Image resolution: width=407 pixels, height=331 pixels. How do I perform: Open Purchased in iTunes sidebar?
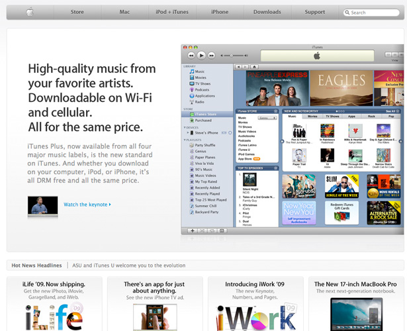click(201, 120)
